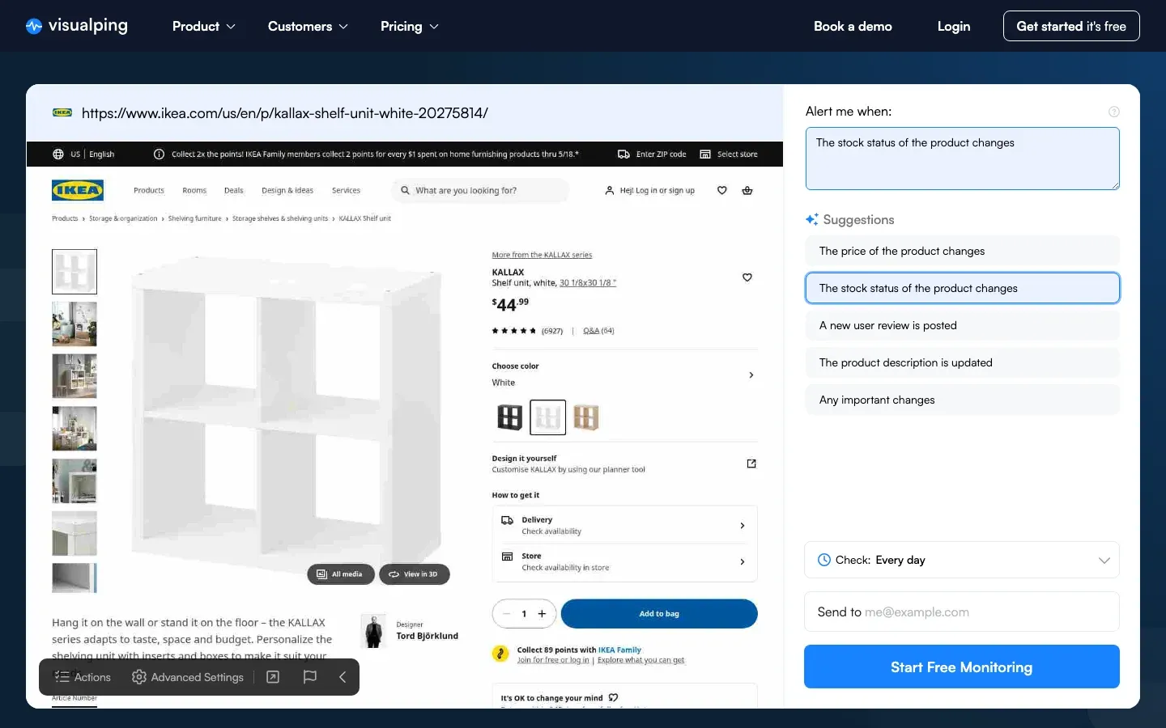Select suggestion The product description is updated

(963, 362)
